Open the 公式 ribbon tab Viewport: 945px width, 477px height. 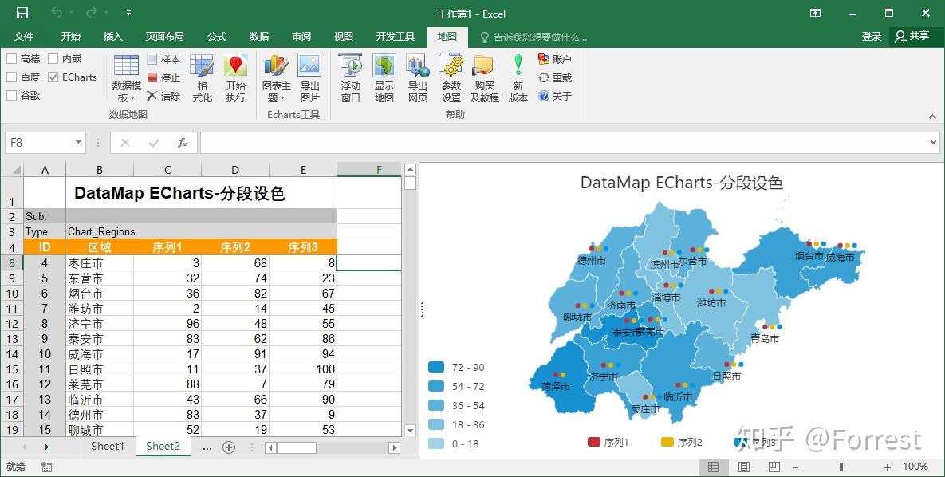pyautogui.click(x=217, y=37)
